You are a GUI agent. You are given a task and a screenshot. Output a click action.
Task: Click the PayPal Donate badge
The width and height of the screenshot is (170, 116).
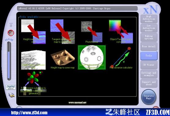[x=11, y=87]
